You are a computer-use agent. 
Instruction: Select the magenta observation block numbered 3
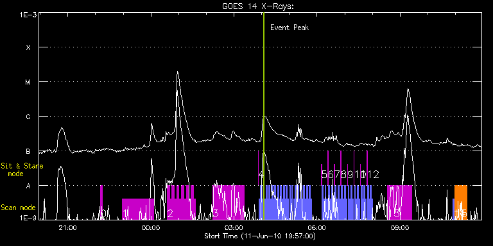(x=229, y=202)
